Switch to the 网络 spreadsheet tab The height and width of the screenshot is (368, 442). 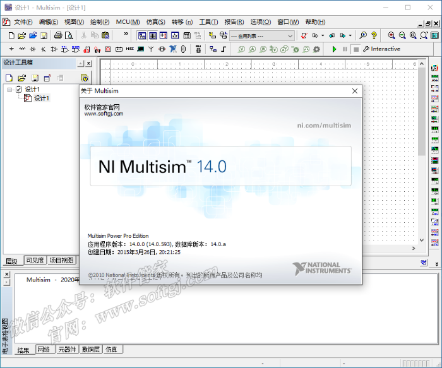click(x=44, y=350)
